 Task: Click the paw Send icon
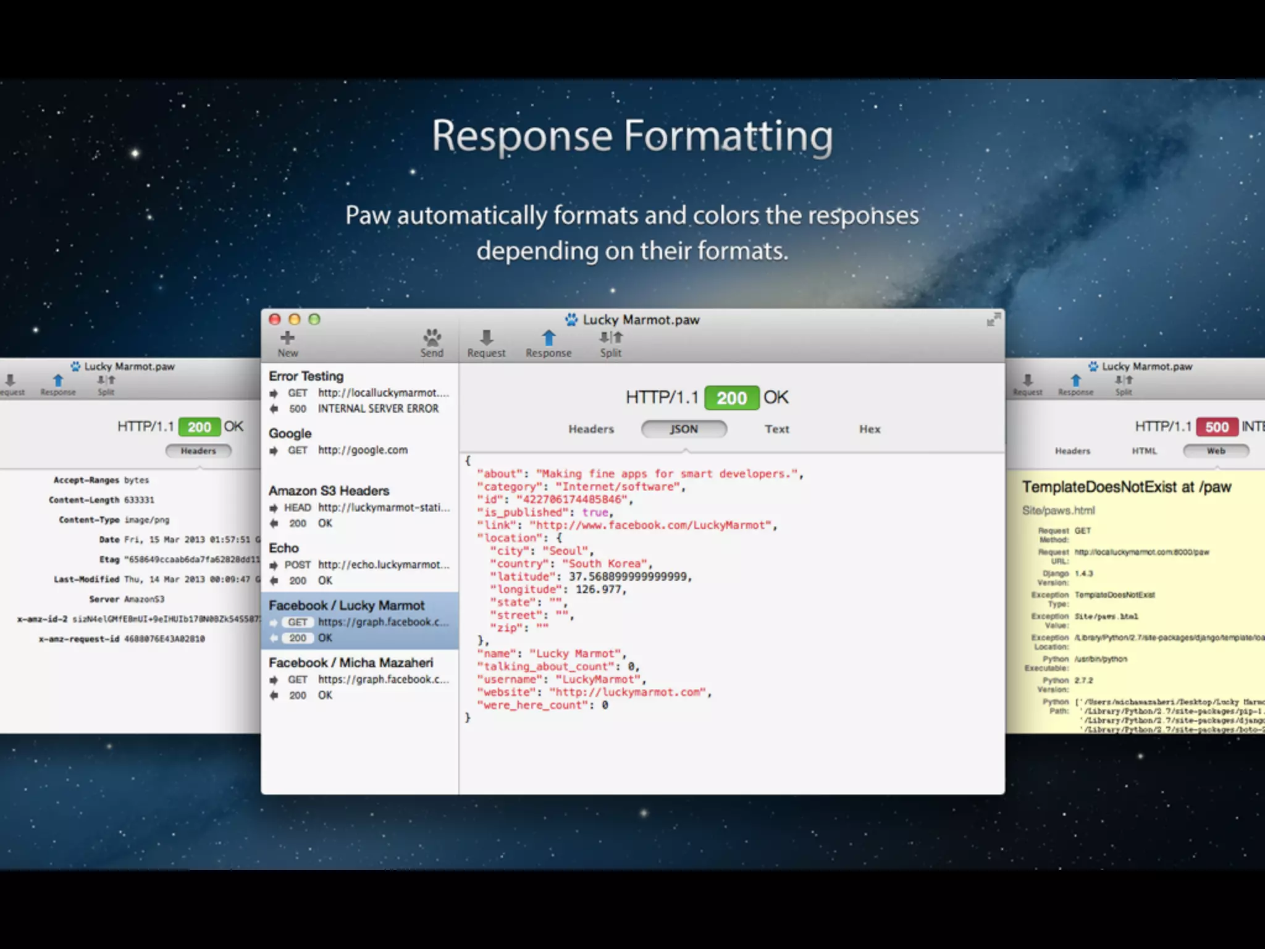432,337
